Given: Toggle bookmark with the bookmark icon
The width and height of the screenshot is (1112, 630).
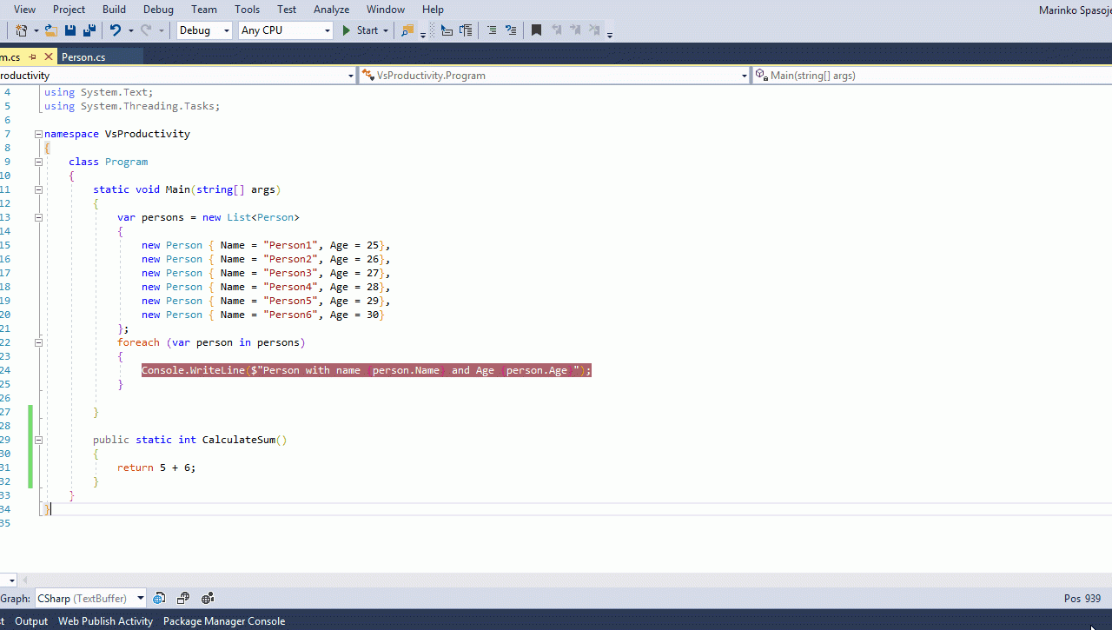Looking at the screenshot, I should (536, 30).
